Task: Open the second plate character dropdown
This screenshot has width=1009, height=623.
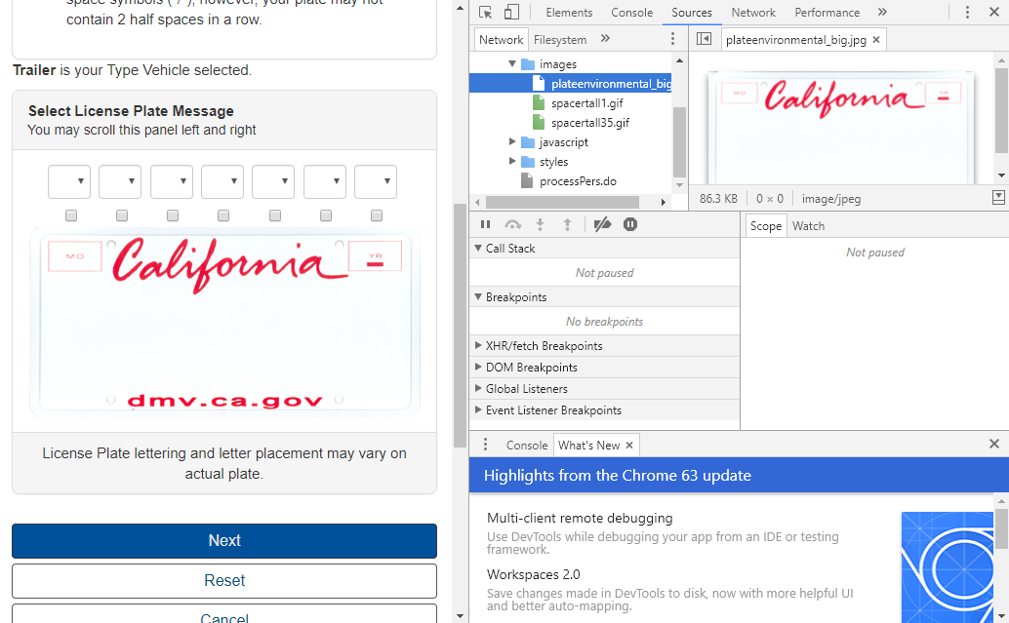Action: (120, 182)
